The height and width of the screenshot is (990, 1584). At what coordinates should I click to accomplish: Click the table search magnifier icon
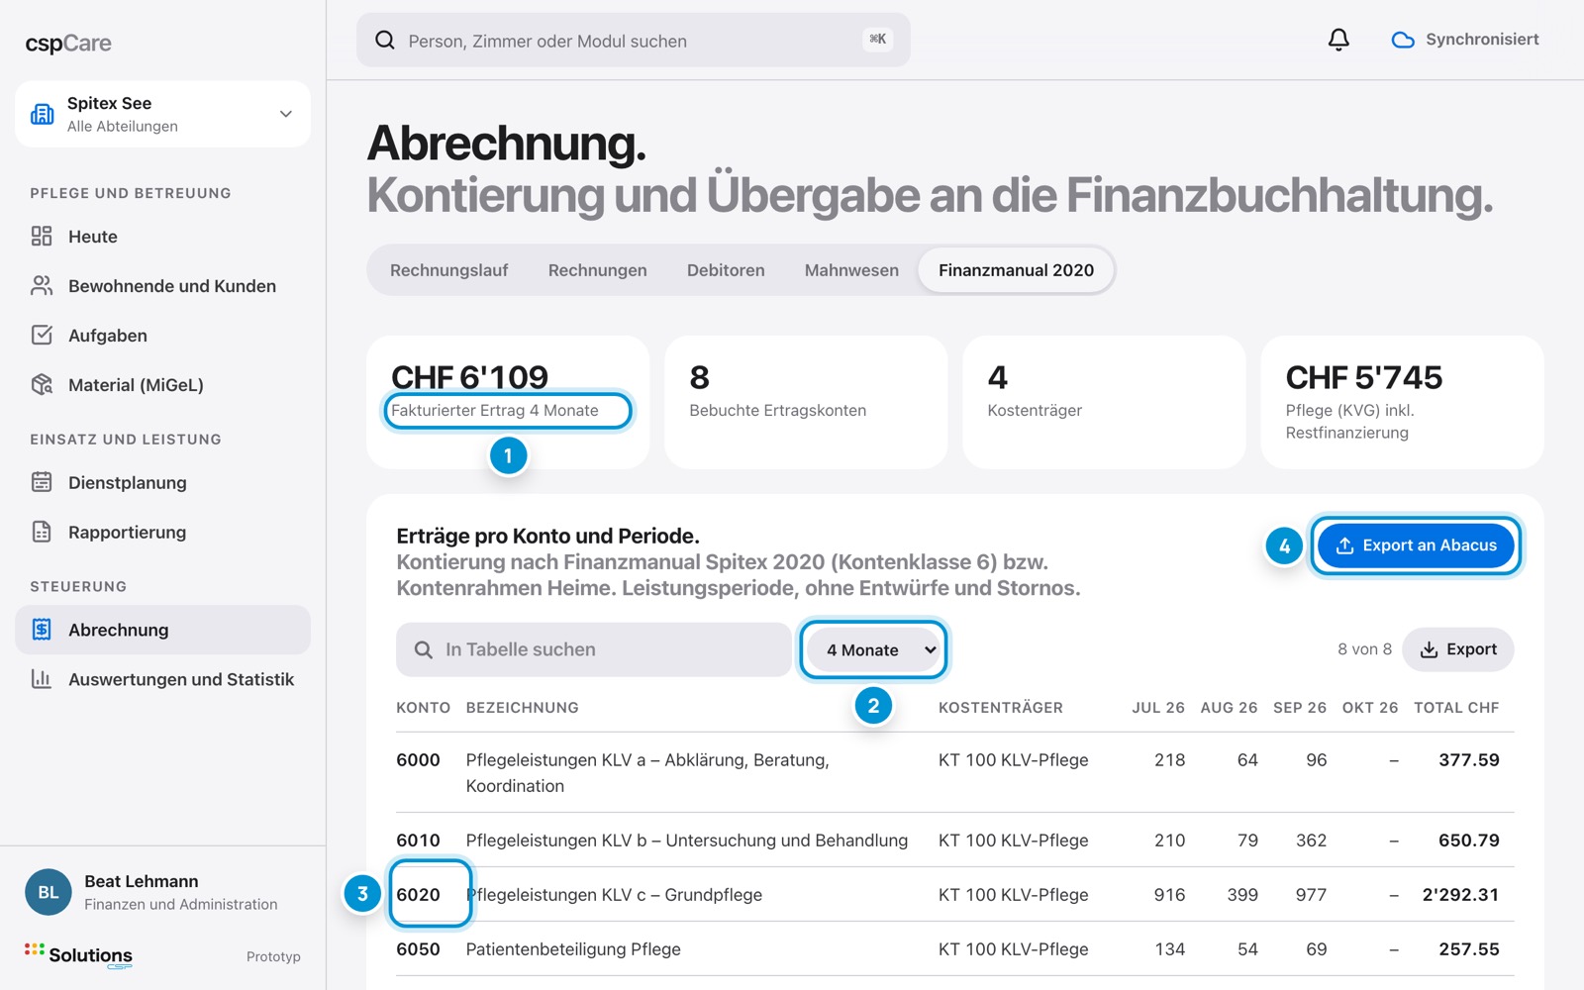424,649
